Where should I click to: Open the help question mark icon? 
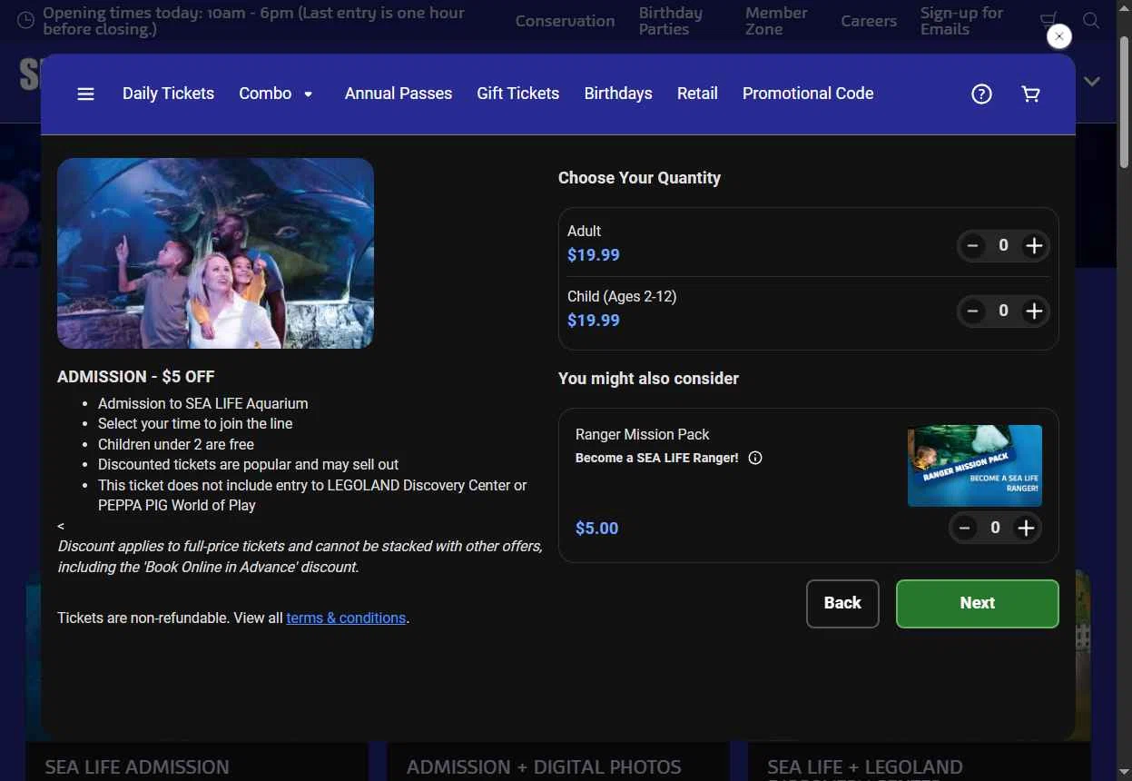coord(981,94)
